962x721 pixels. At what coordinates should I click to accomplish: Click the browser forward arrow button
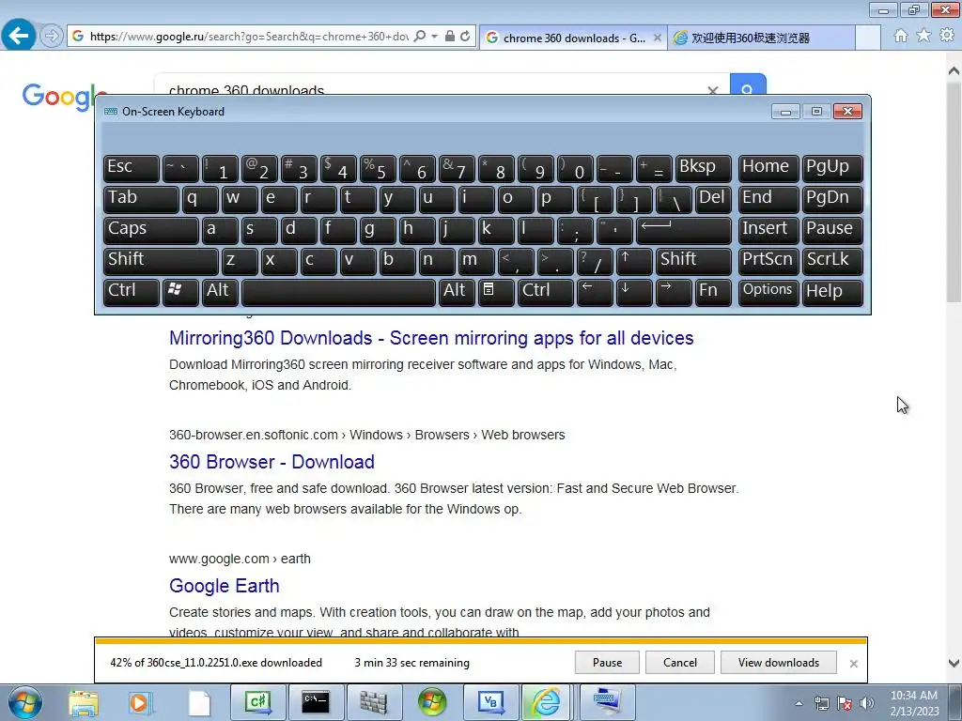coord(52,37)
